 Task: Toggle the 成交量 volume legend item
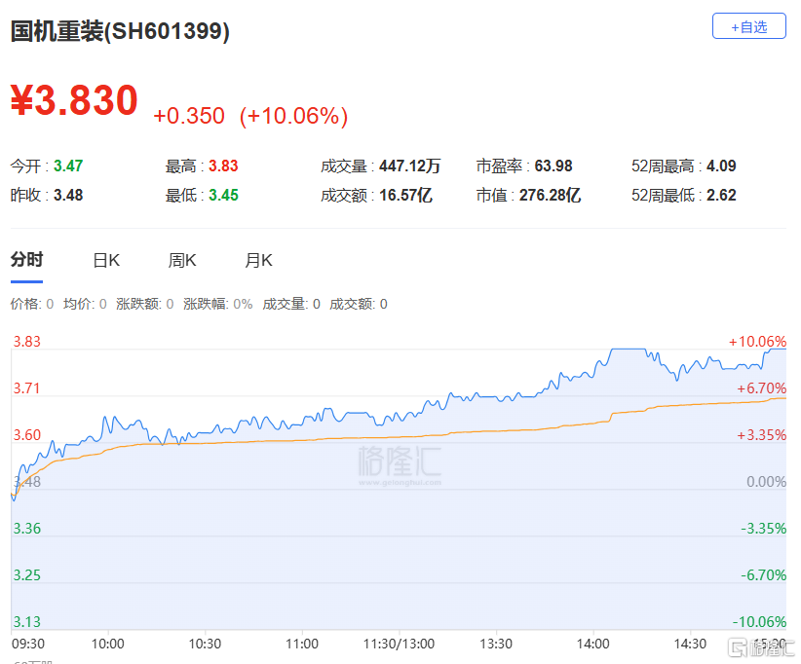(x=283, y=303)
